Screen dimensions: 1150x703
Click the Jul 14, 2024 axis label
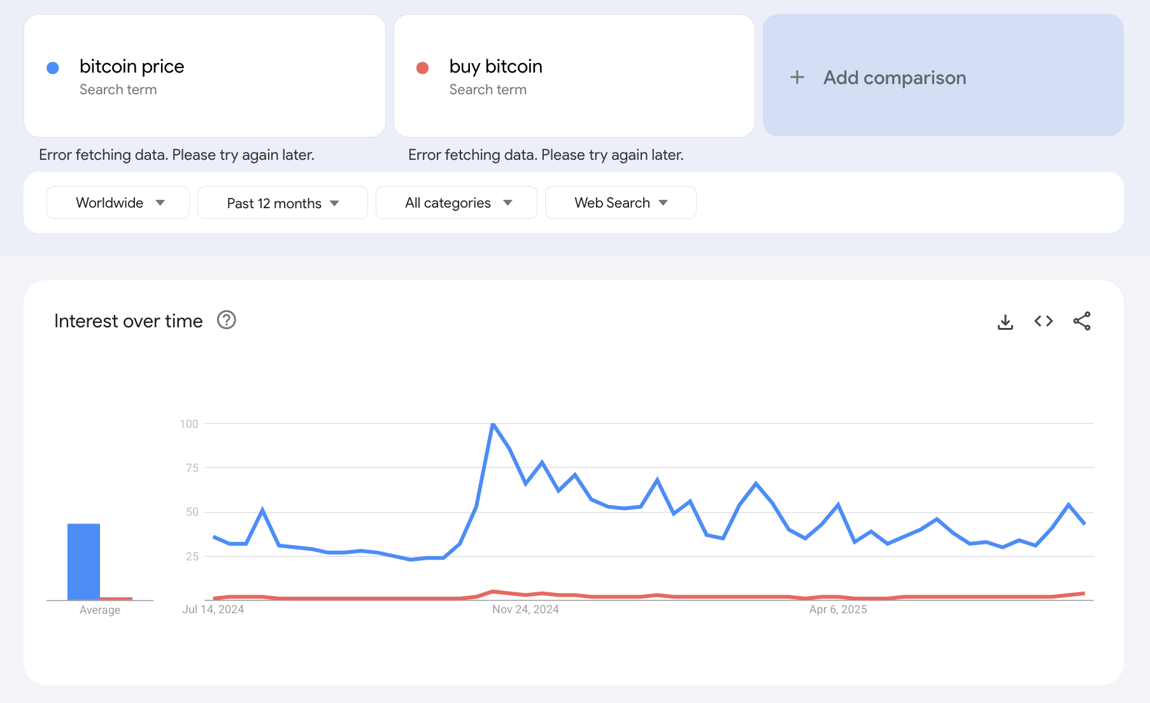213,609
